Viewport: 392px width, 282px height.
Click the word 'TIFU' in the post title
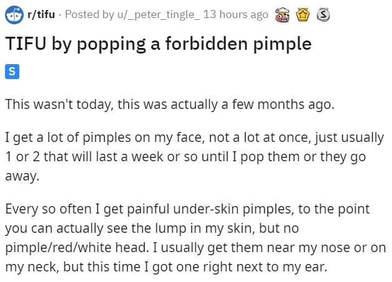pos(25,45)
